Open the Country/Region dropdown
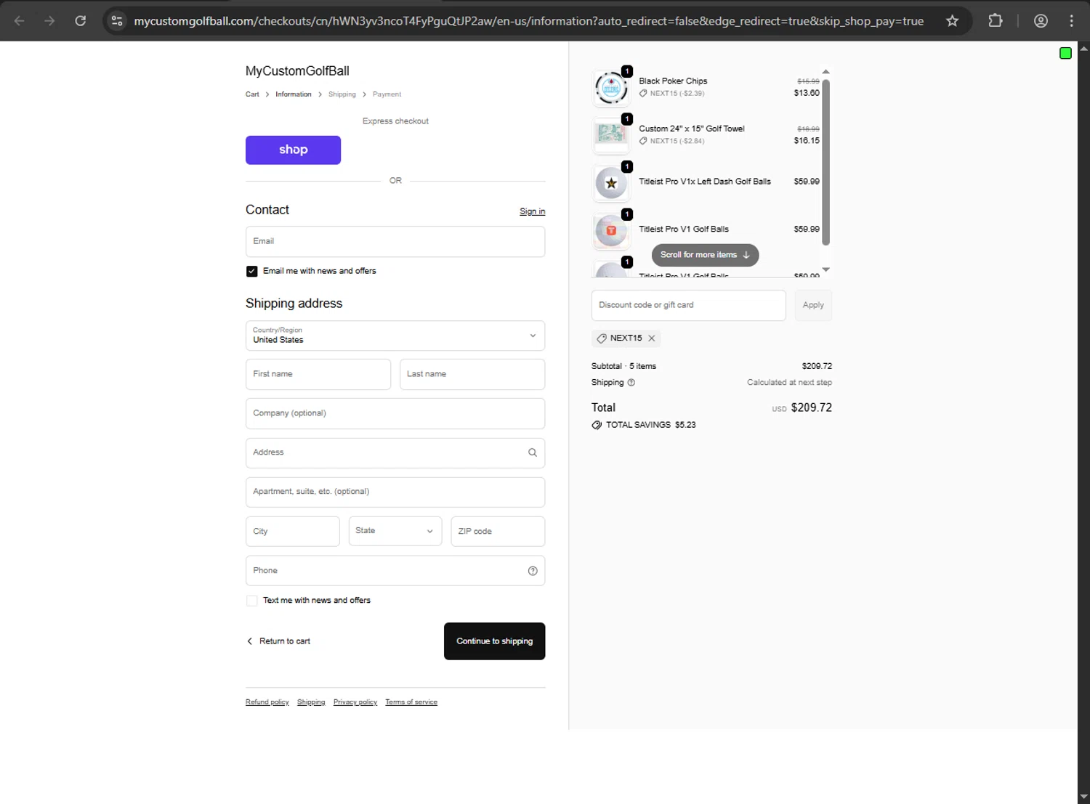 pos(395,336)
